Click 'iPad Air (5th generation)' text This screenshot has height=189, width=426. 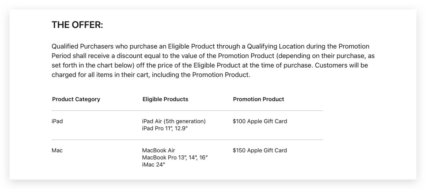coord(174,121)
